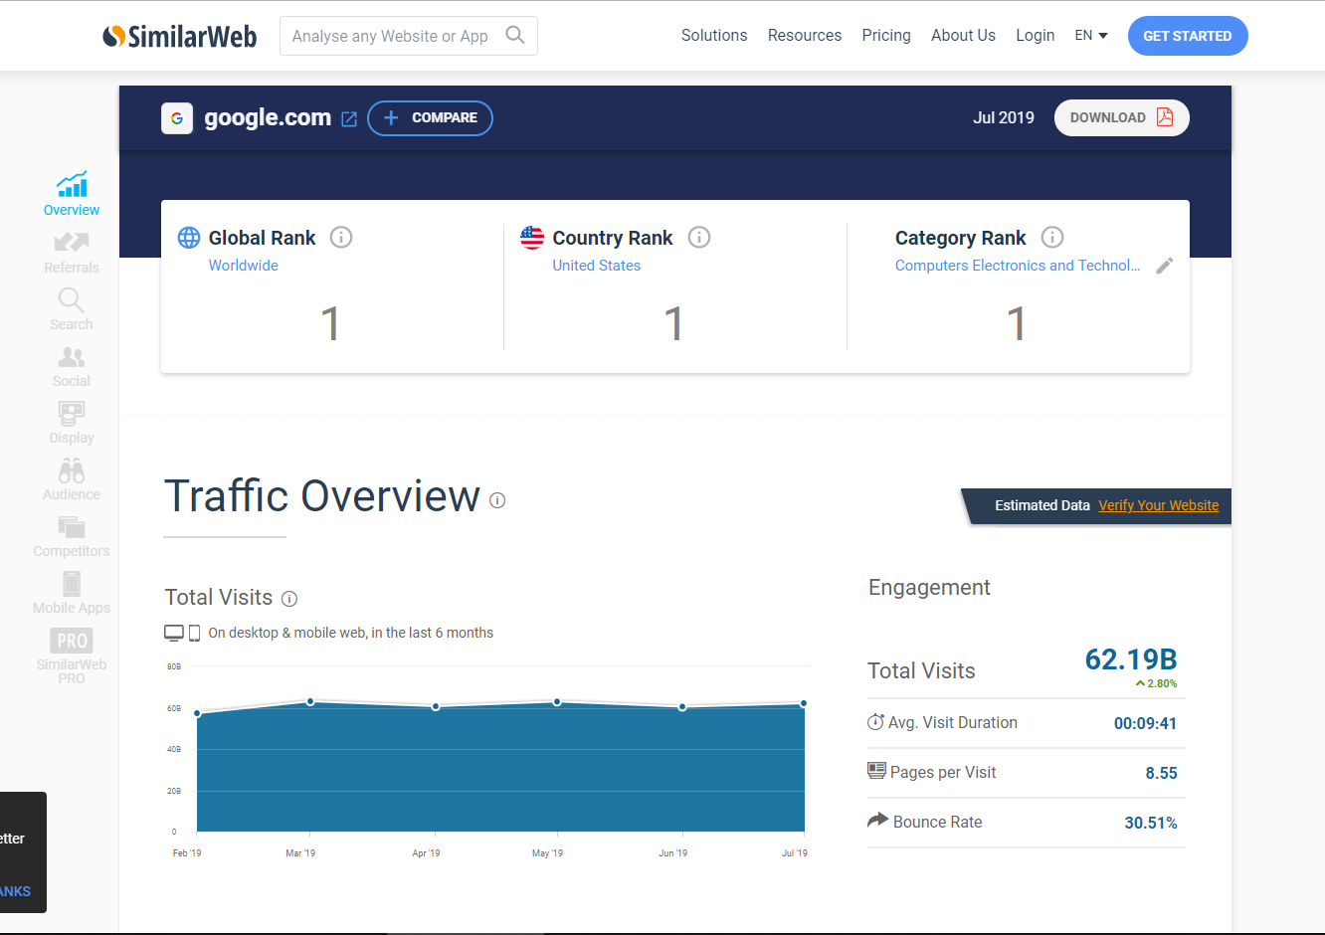
Task: Open the Competitors sidebar section
Action: coord(72,536)
